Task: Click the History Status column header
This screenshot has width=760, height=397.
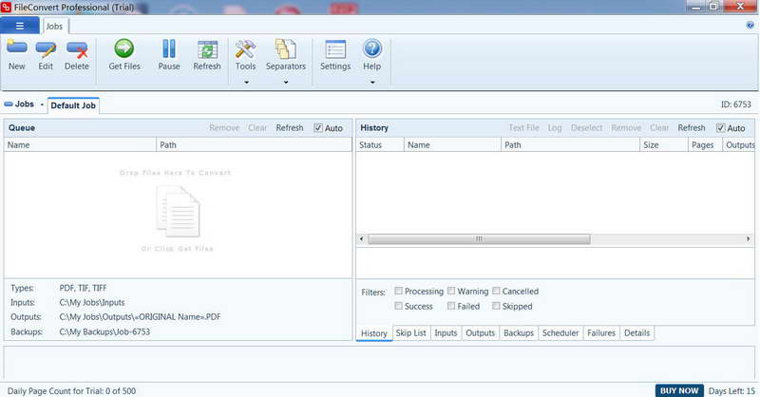Action: (380, 145)
